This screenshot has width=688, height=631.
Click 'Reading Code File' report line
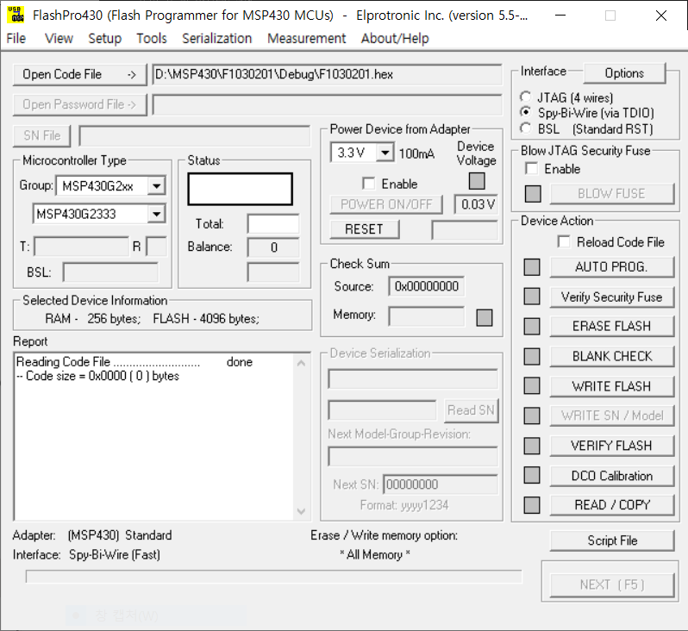[134, 362]
